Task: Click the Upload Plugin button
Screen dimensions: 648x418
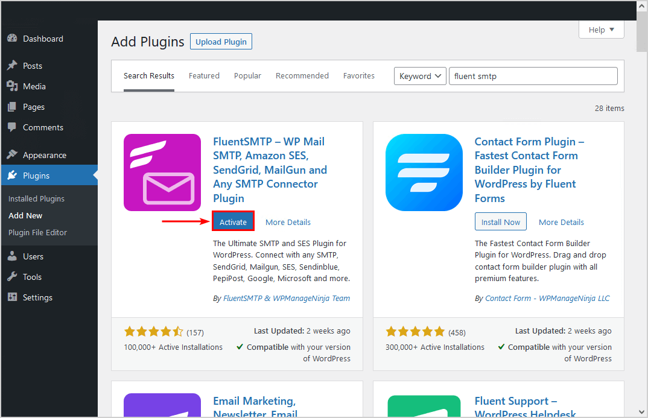Action: [x=221, y=41]
